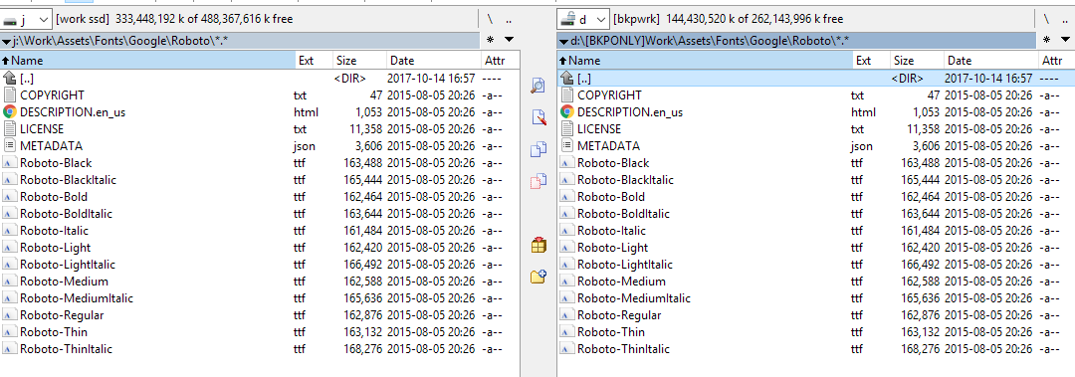Click the Chrome icon of DESCRIPTION.en_us in right panel
This screenshot has height=377, width=1075.
click(567, 111)
